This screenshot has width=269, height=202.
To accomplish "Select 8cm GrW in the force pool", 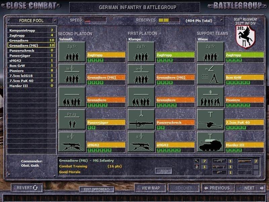I will pos(32,66).
